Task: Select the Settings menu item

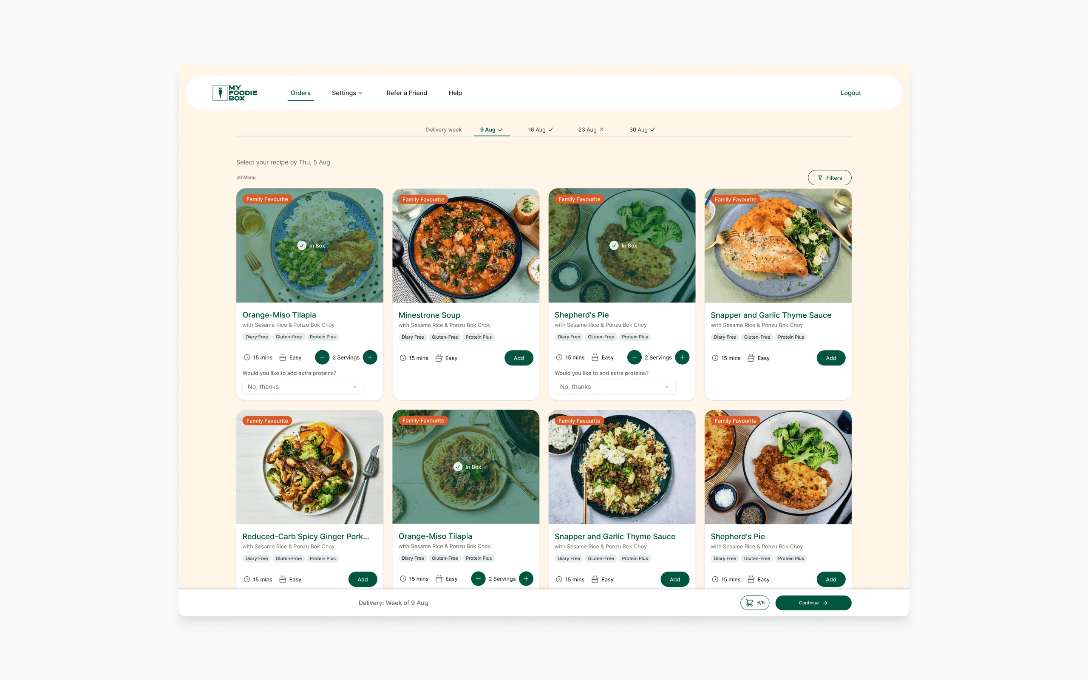Action: tap(348, 93)
